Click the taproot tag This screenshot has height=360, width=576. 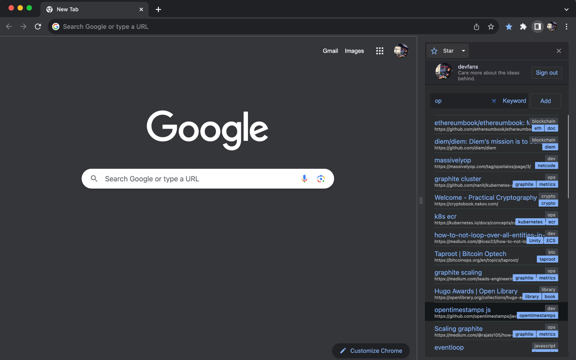(547, 259)
